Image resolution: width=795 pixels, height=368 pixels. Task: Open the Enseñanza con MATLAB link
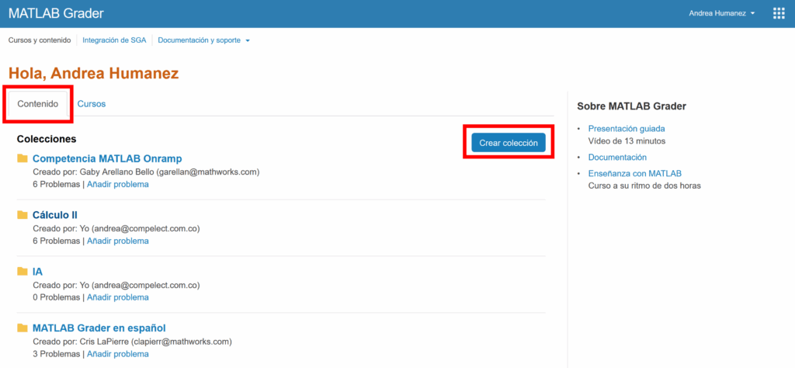pyautogui.click(x=635, y=173)
